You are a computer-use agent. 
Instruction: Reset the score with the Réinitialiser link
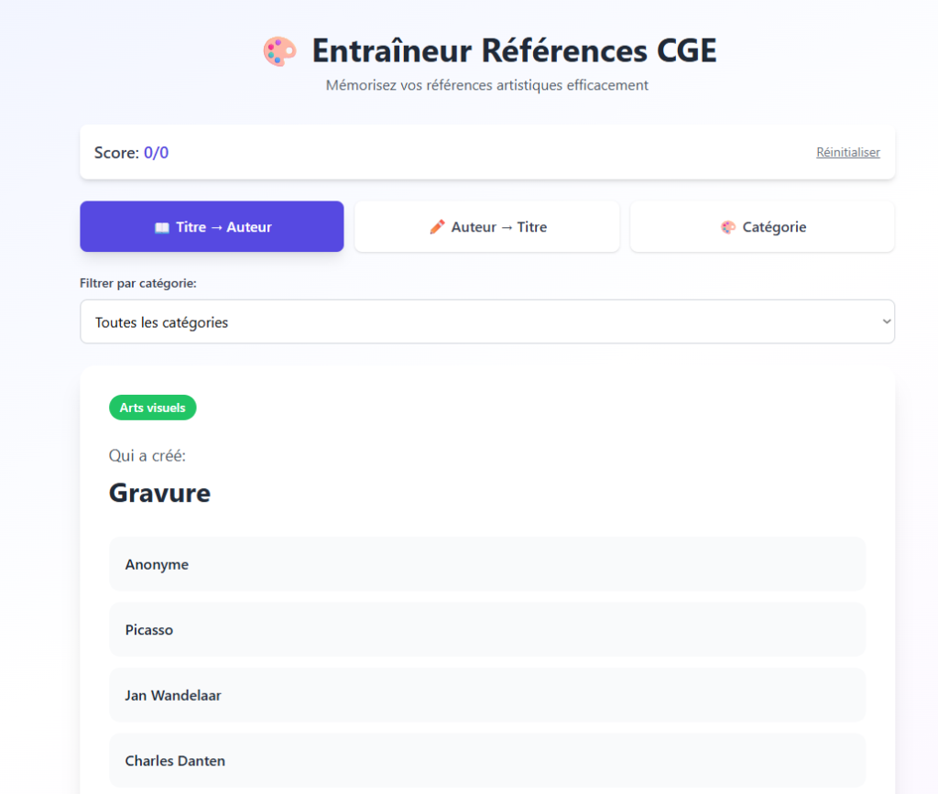[847, 152]
